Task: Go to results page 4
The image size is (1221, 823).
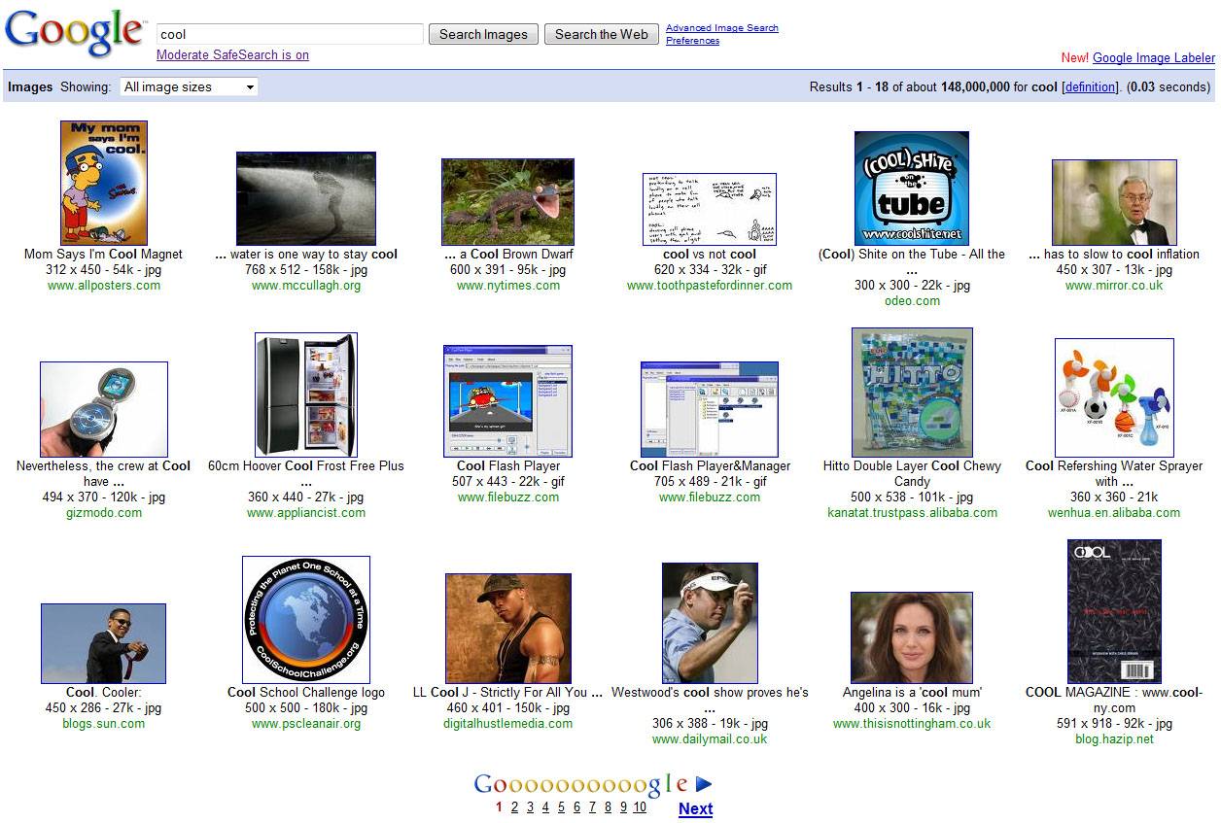Action: point(546,807)
